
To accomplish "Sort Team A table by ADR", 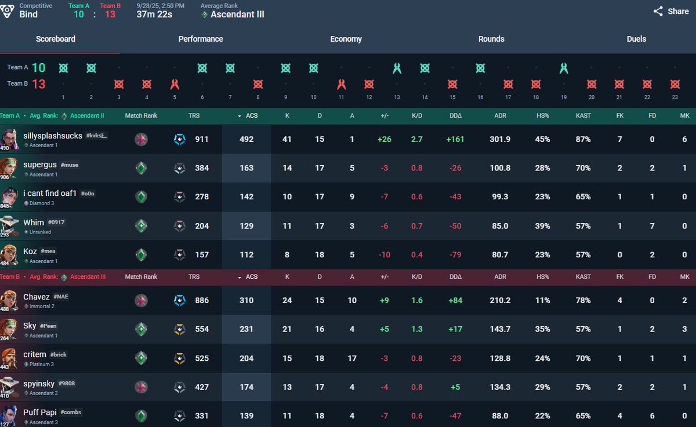I will tap(500, 115).
